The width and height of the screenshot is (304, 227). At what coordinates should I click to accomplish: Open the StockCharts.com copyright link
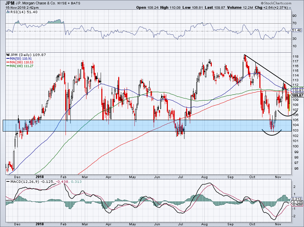pos(276,3)
